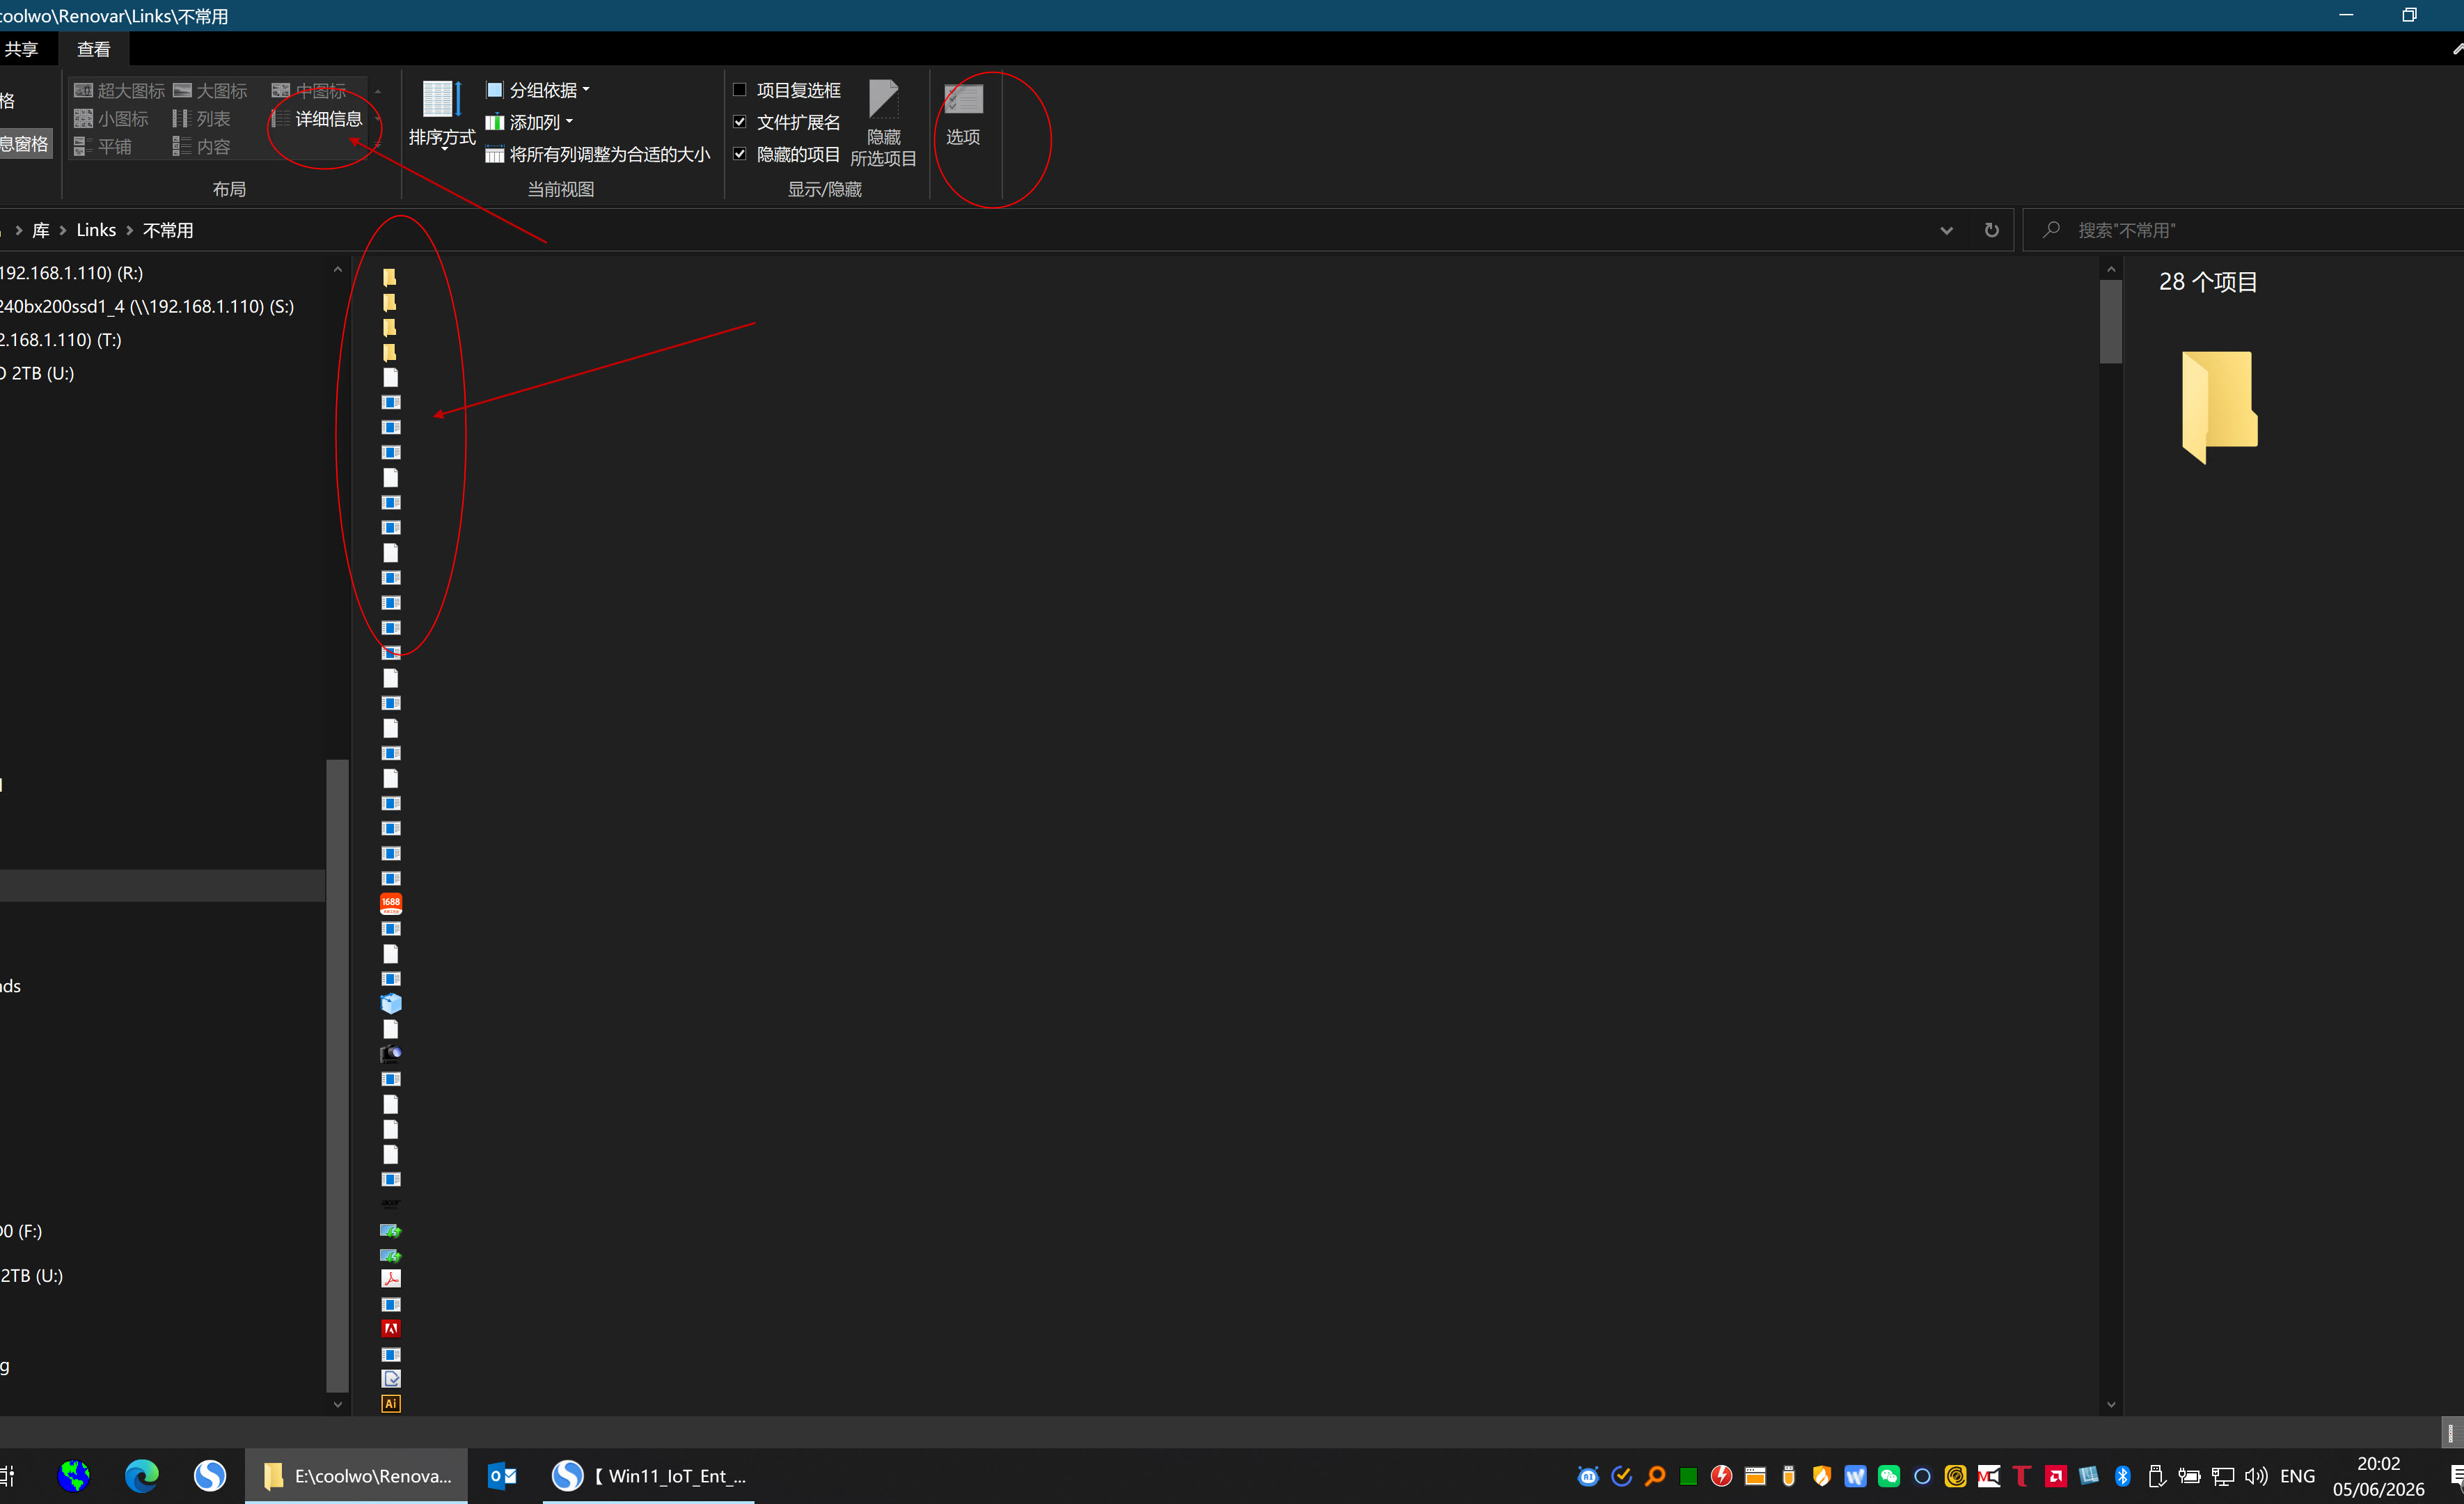Screen dimensions: 2464x1504
Task: Click the ENG language indicator
Action: (2297, 1476)
